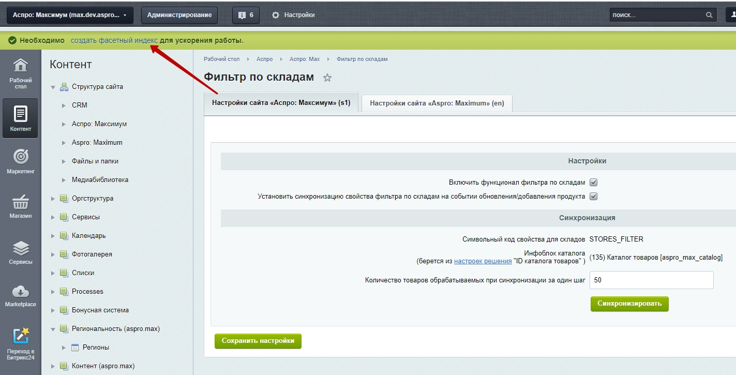This screenshot has width=736, height=375.
Task: Select Processes in the content tree
Action: [88, 291]
